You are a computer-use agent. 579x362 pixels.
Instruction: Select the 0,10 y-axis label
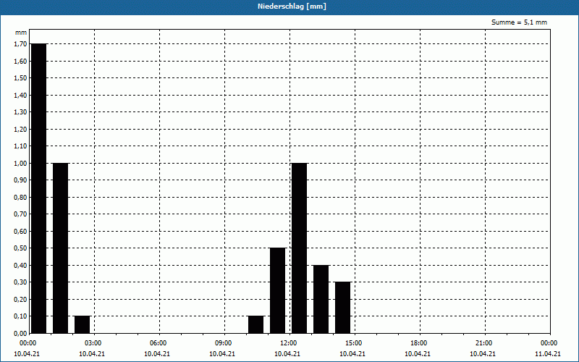pos(20,316)
